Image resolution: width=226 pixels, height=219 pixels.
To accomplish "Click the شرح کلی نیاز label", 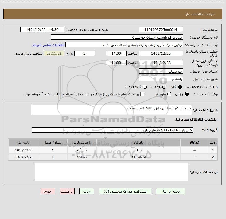I will pos(205,110).
